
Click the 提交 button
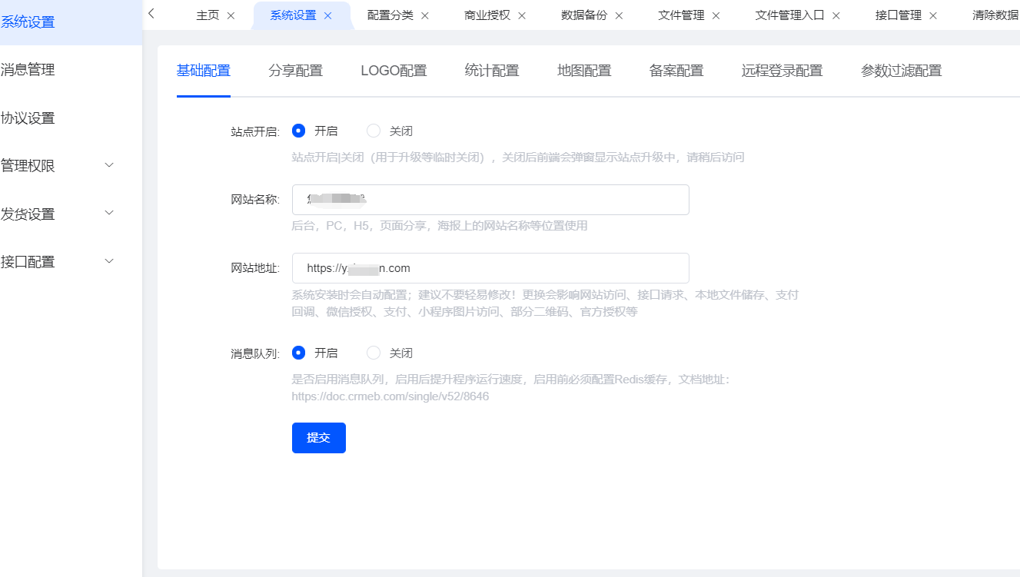[319, 438]
